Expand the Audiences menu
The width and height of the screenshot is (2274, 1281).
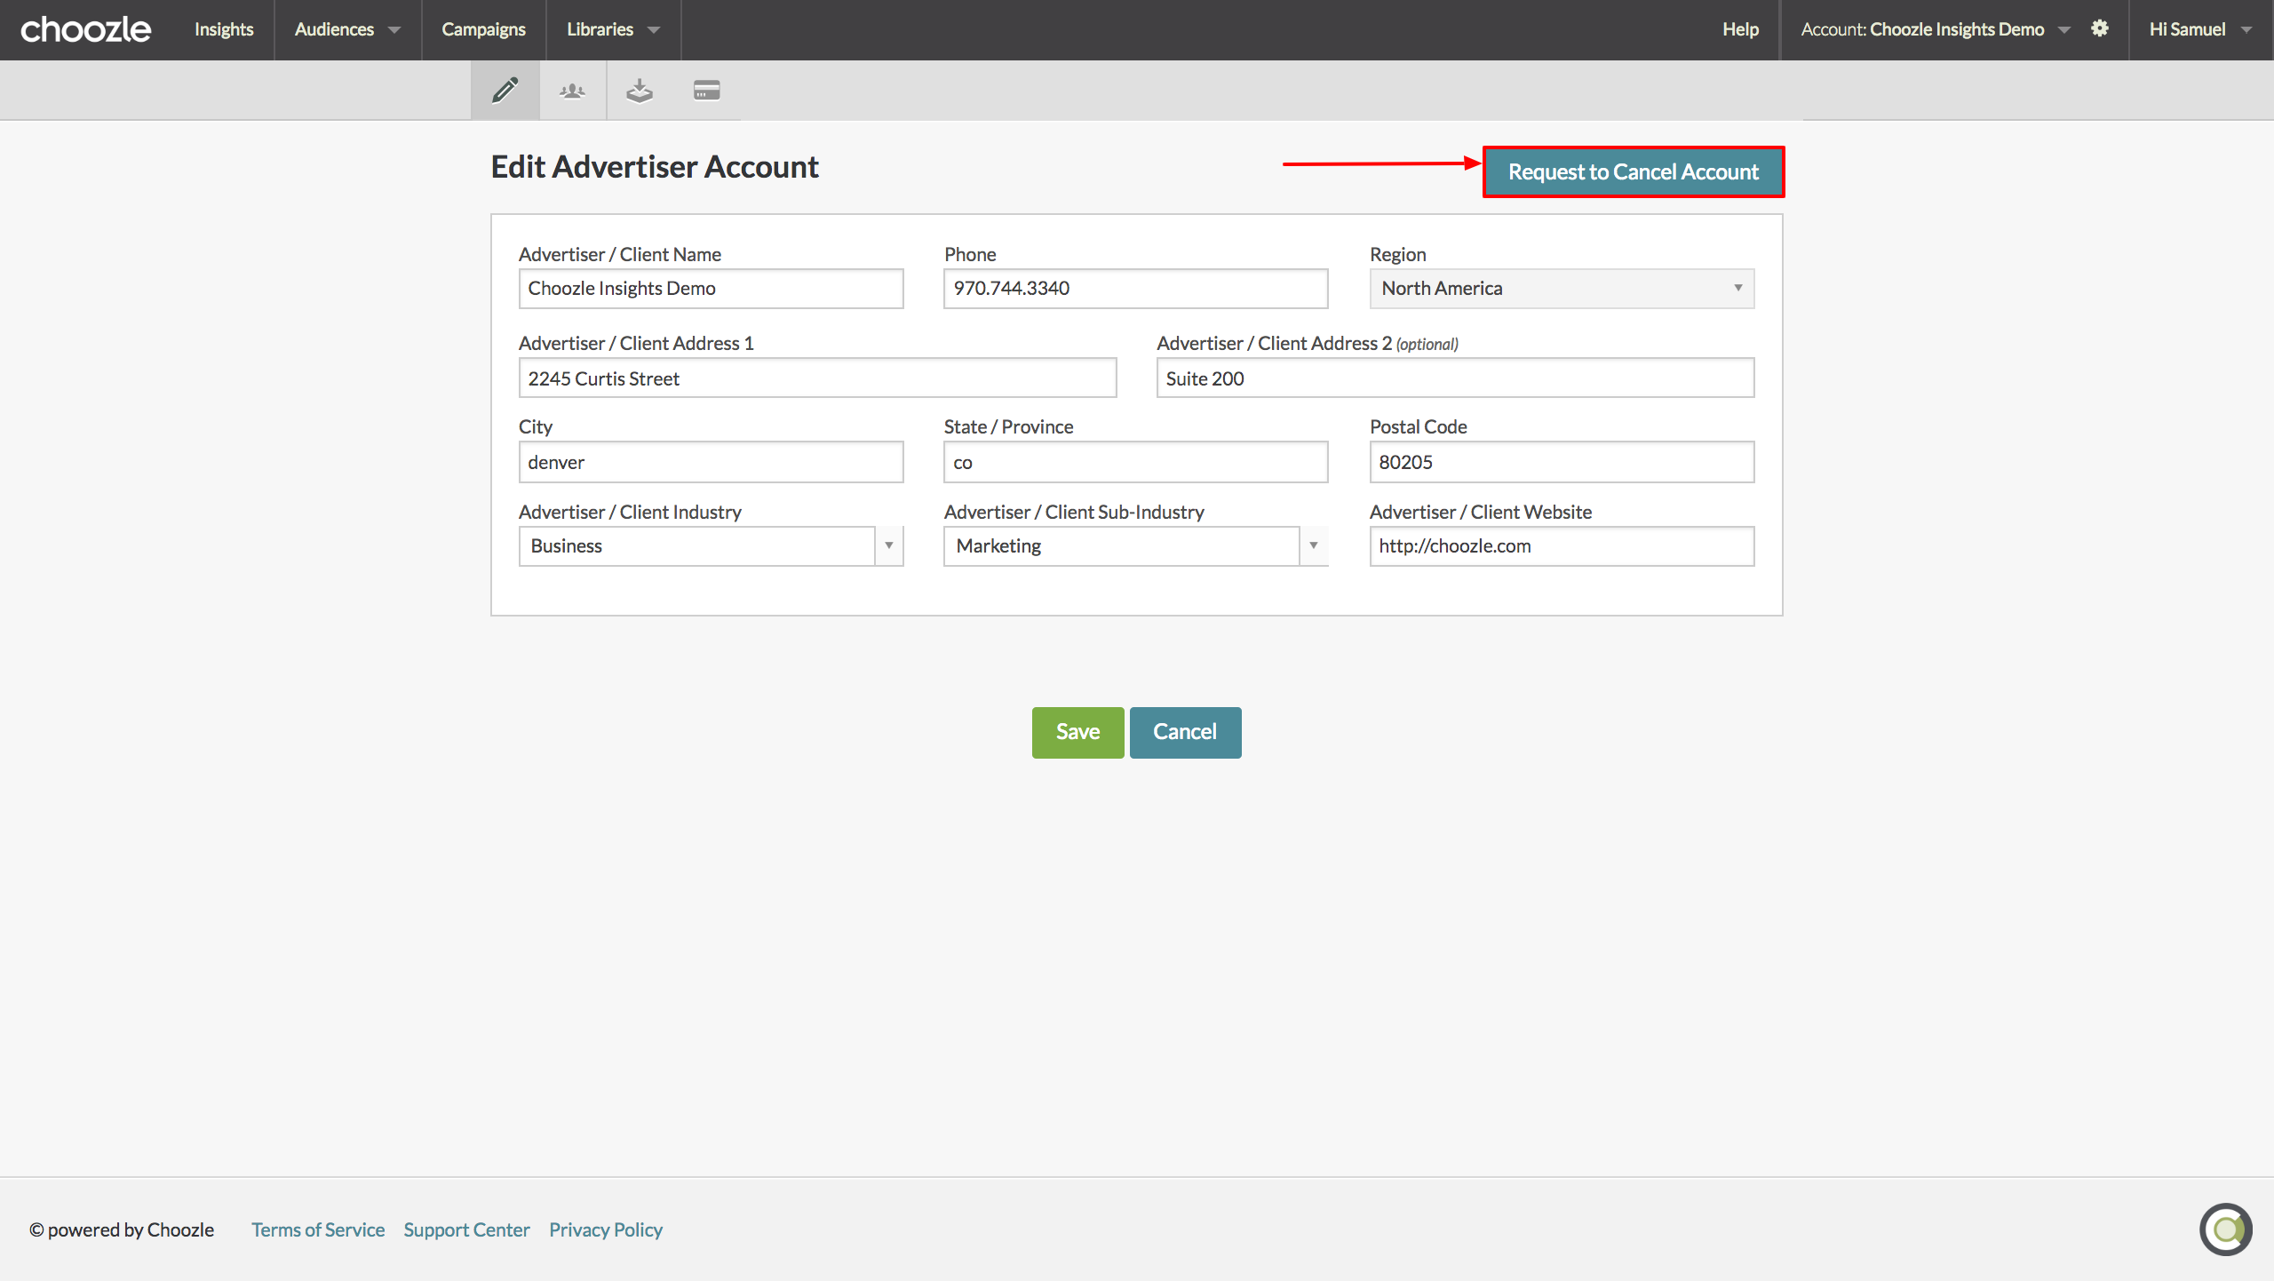pyautogui.click(x=347, y=29)
